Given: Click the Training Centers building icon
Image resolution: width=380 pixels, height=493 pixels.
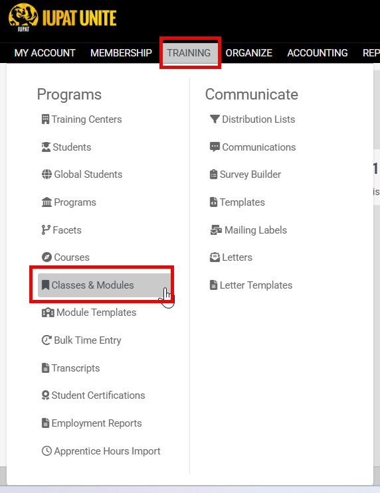Looking at the screenshot, I should tap(45, 119).
